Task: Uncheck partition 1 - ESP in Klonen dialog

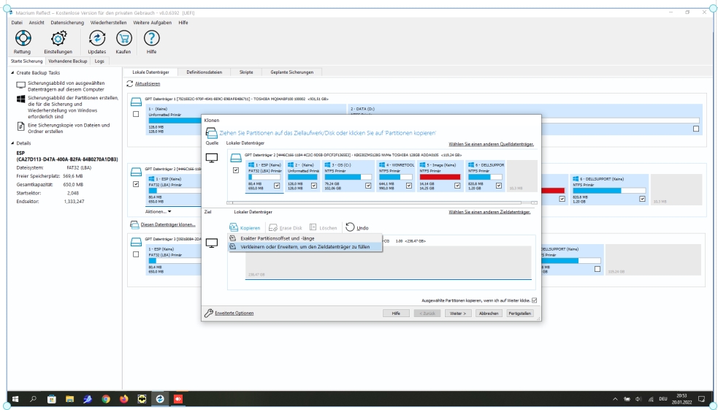Action: pyautogui.click(x=277, y=186)
